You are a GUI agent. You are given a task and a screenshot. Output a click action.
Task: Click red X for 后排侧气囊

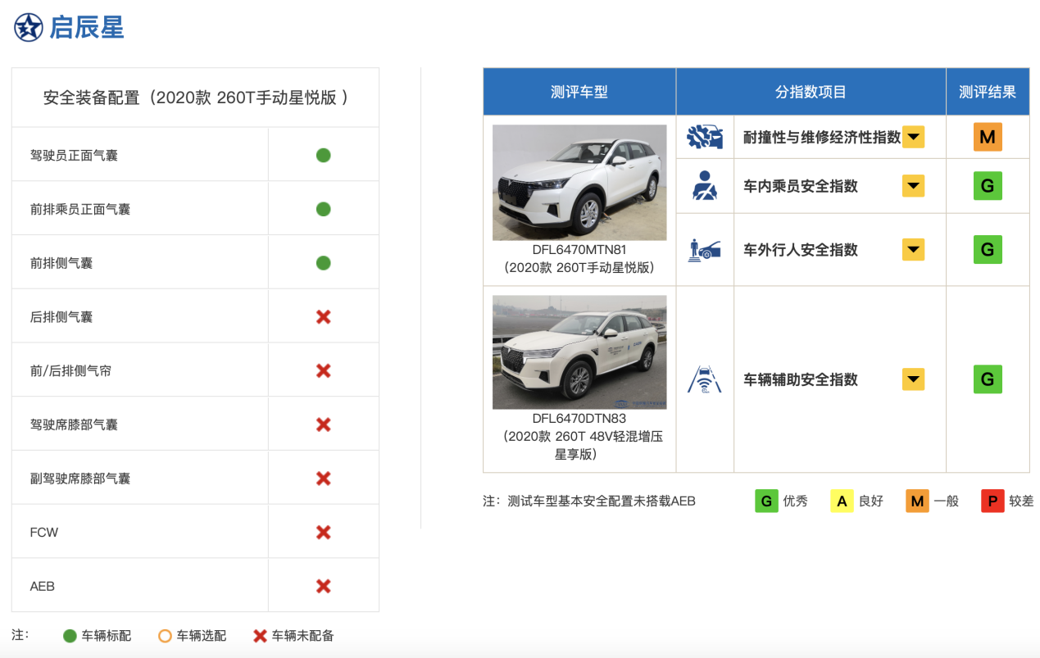tap(323, 316)
